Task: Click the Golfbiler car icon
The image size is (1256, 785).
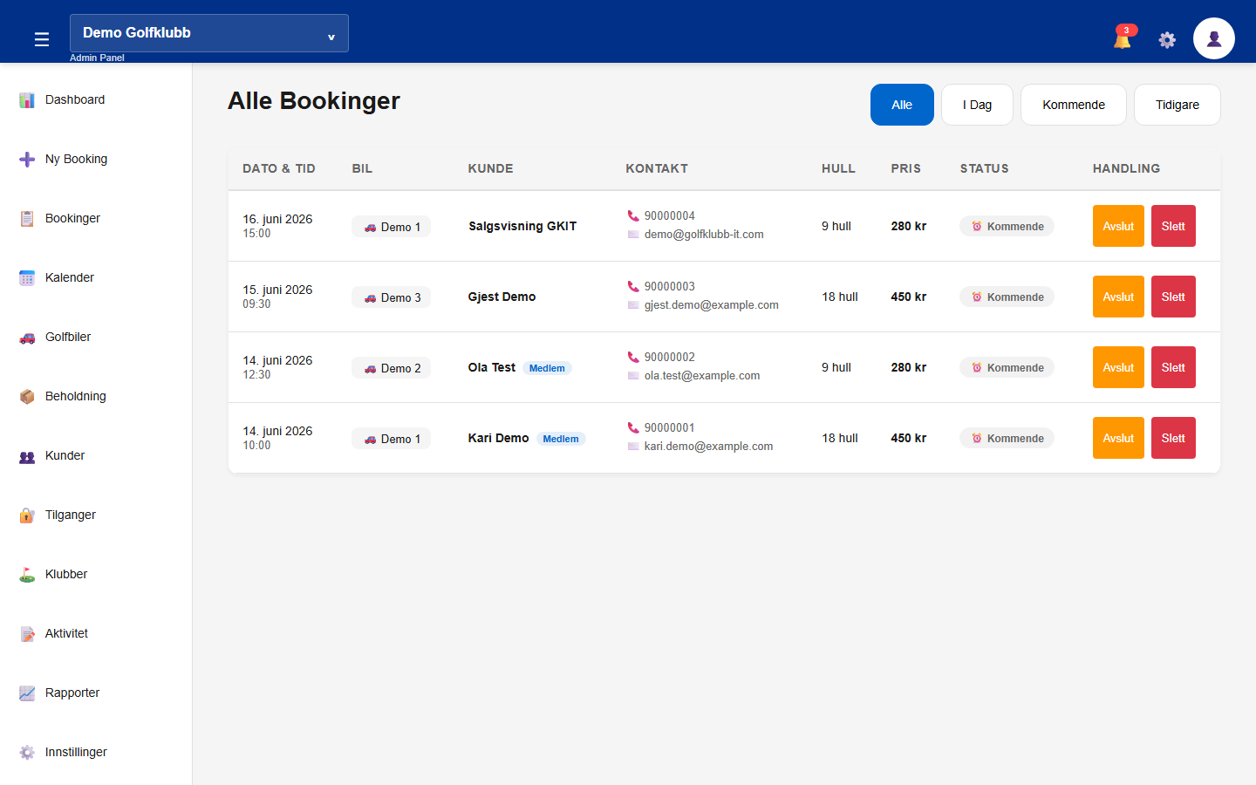Action: coord(27,338)
